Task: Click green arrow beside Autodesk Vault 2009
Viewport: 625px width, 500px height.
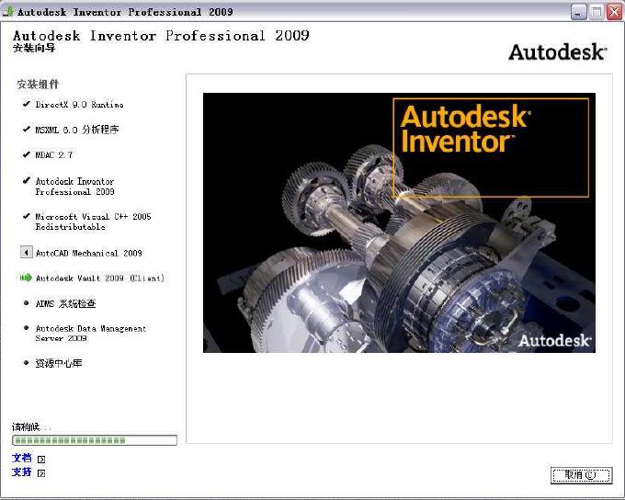Action: tap(26, 278)
